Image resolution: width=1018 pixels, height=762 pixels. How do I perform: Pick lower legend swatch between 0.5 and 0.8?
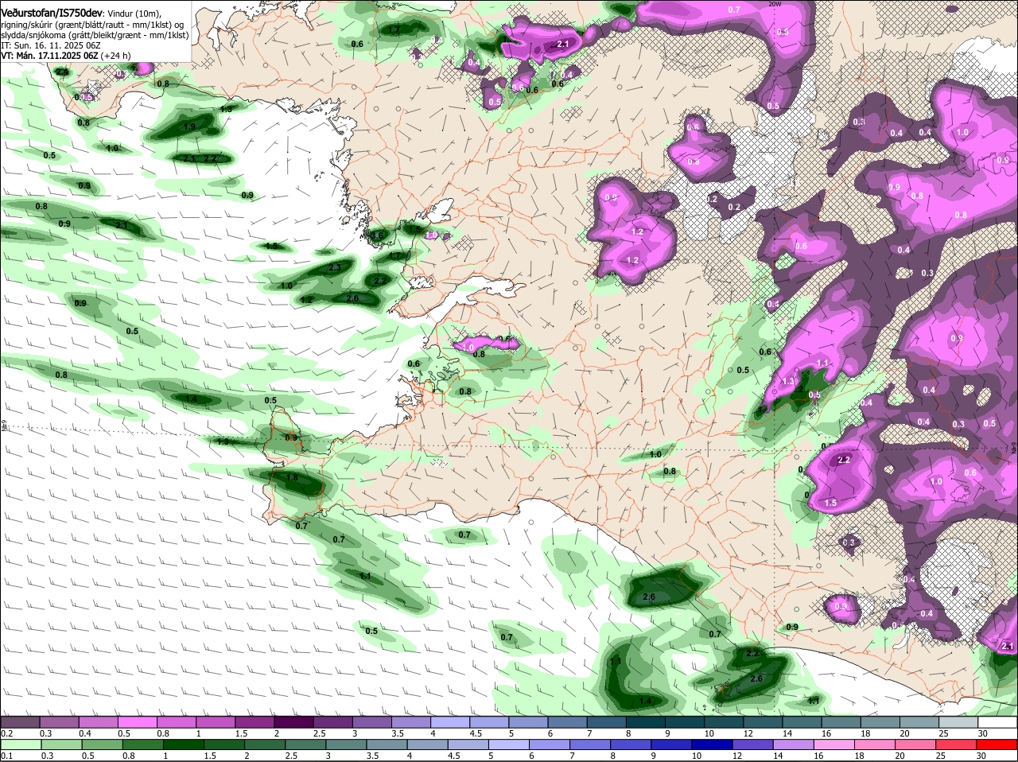click(x=103, y=745)
